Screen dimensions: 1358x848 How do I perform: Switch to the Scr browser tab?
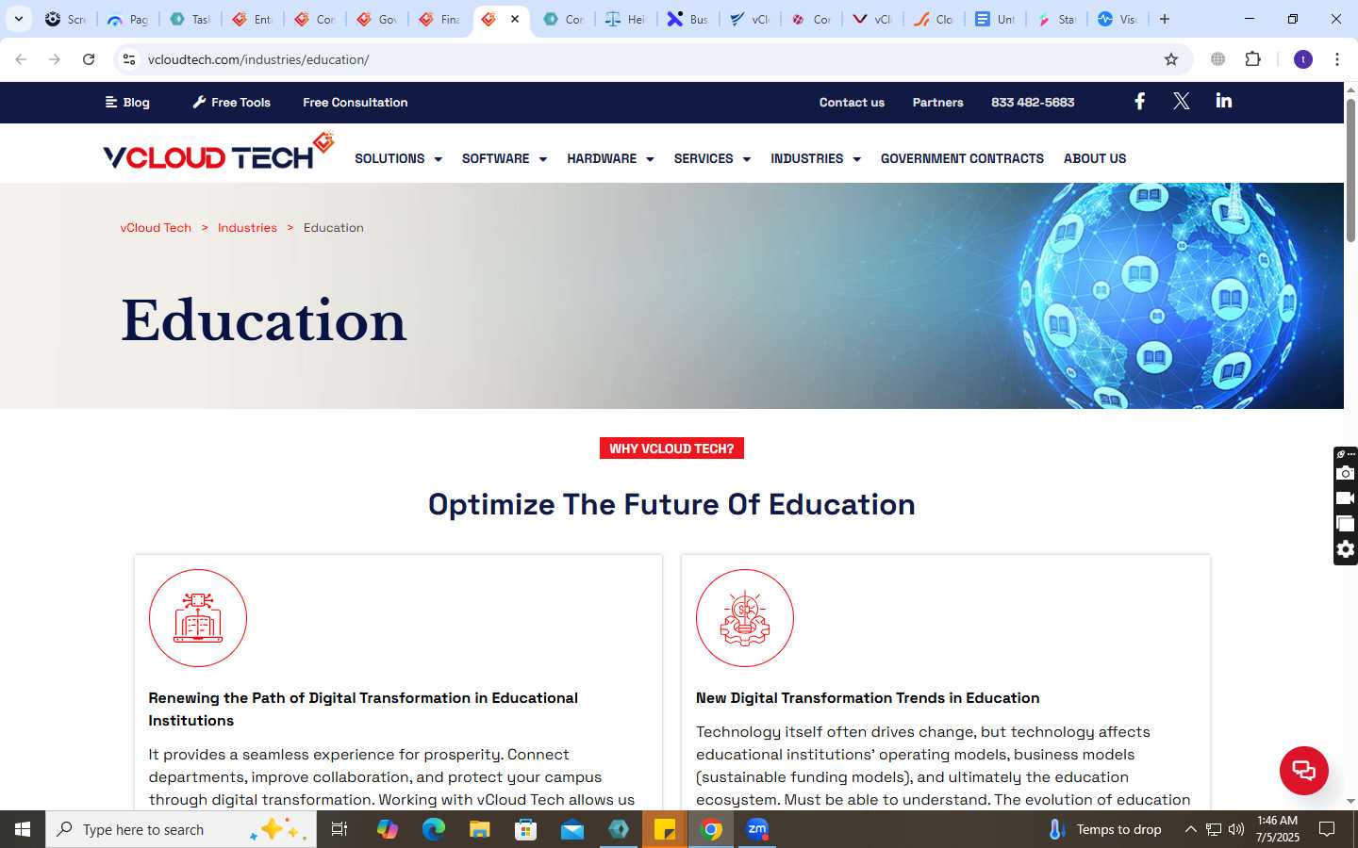click(x=65, y=19)
